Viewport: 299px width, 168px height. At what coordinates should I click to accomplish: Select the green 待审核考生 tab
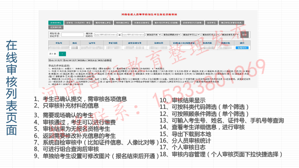pos(56,23)
